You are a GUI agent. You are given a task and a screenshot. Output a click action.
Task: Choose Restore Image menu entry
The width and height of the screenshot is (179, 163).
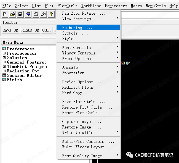[88, 127]
